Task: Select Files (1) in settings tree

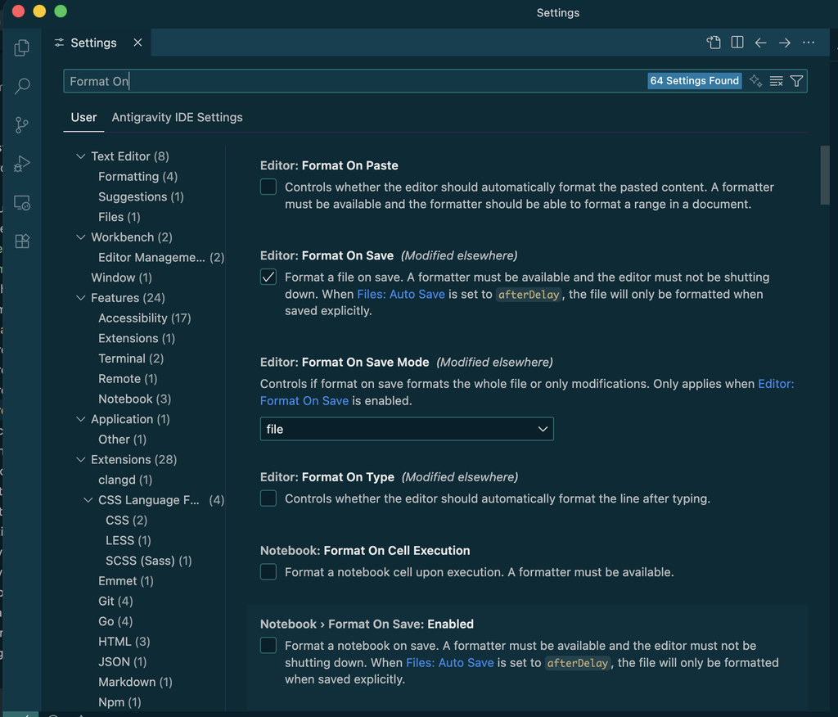Action: 119,217
